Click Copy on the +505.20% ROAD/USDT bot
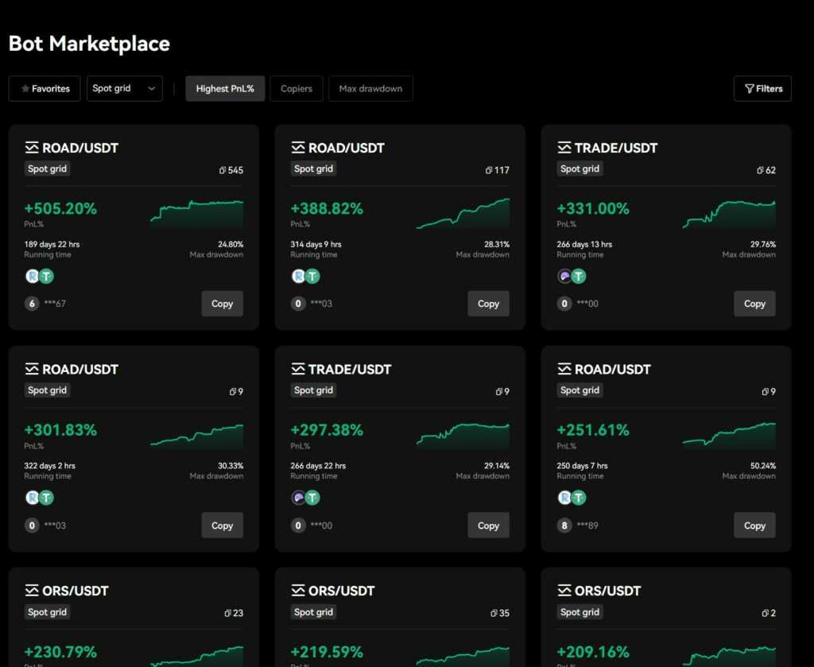814x667 pixels. pyautogui.click(x=222, y=304)
